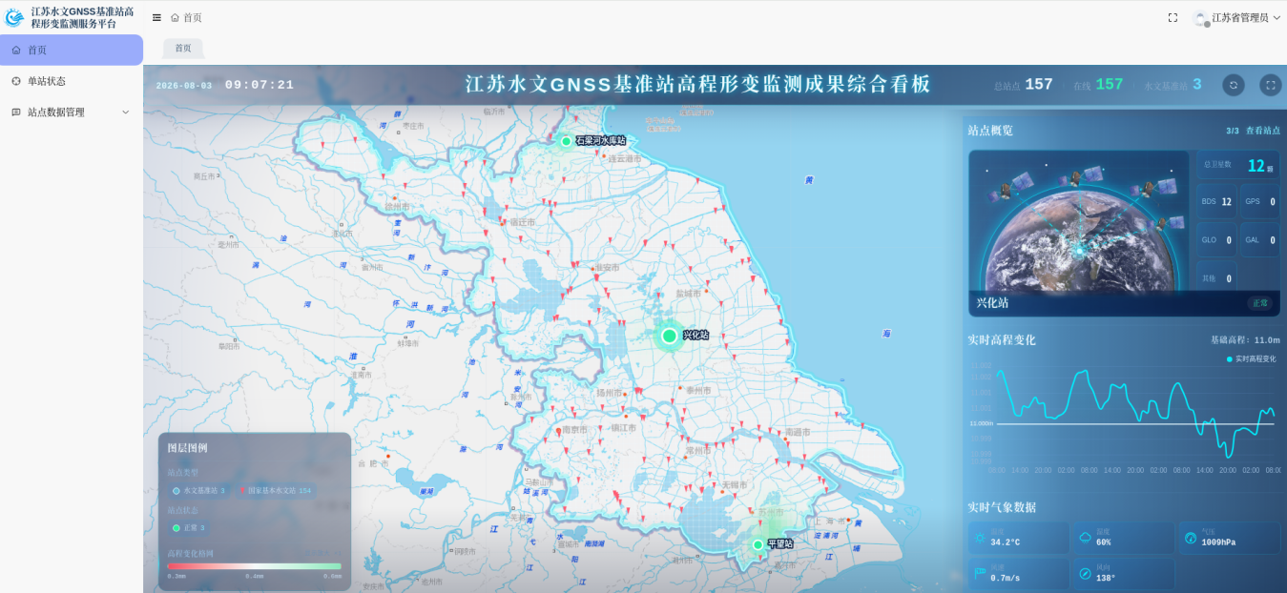Click the 兴化站 name under the earth image

992,303
